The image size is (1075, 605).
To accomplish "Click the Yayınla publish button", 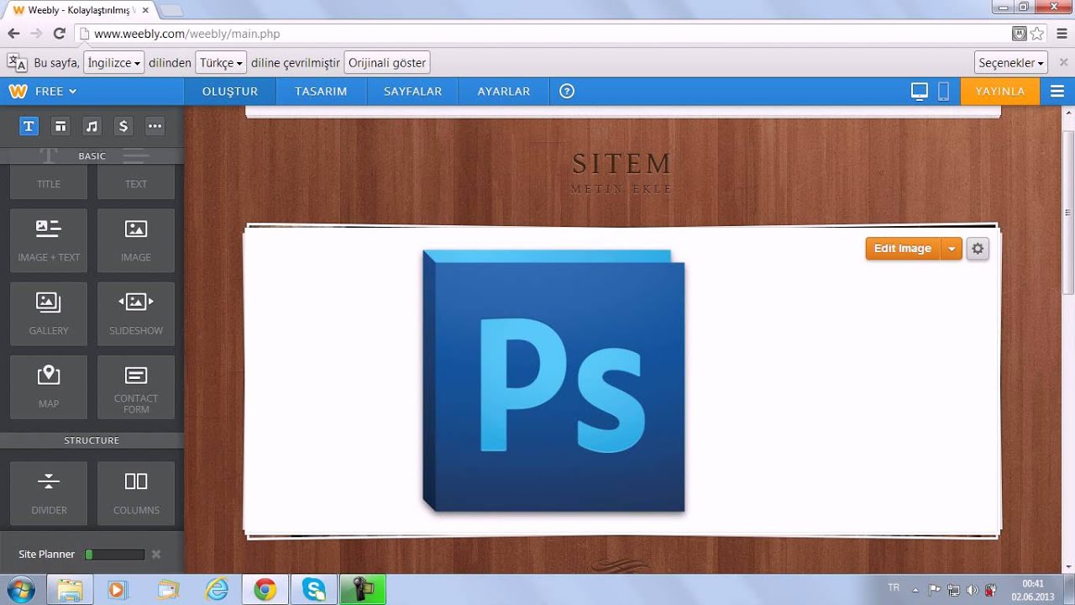I will pyautogui.click(x=999, y=92).
